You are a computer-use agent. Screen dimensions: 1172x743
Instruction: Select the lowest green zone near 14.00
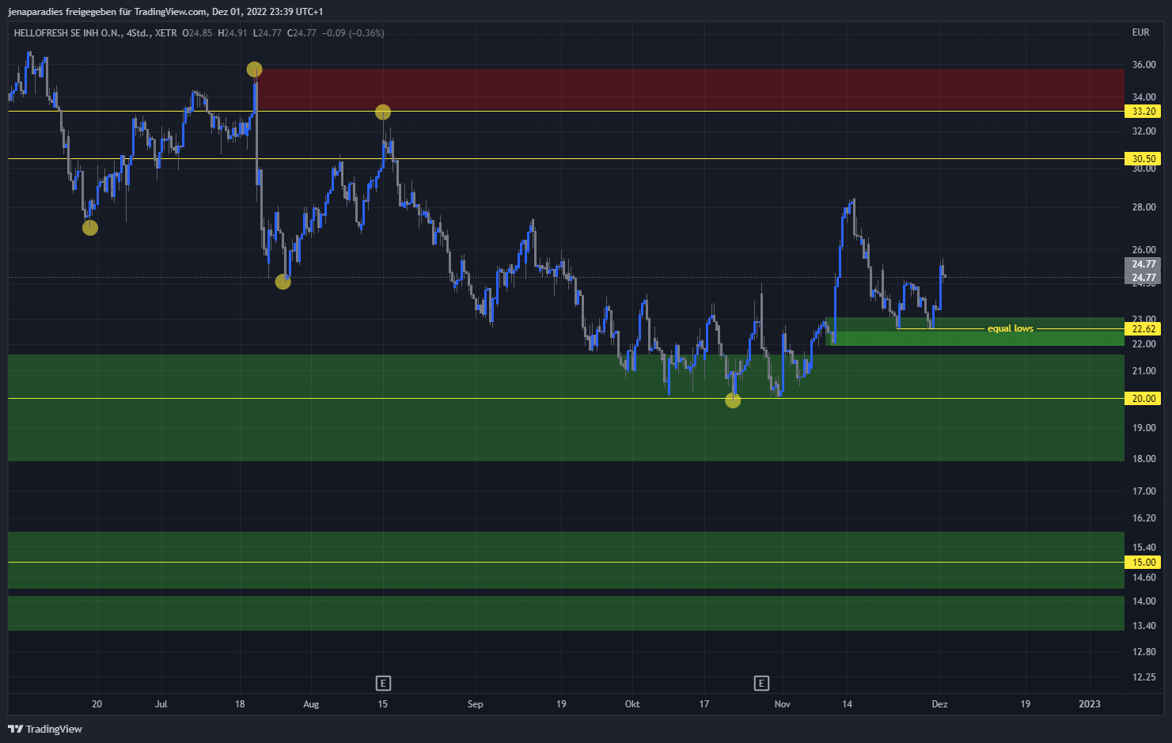(x=566, y=613)
